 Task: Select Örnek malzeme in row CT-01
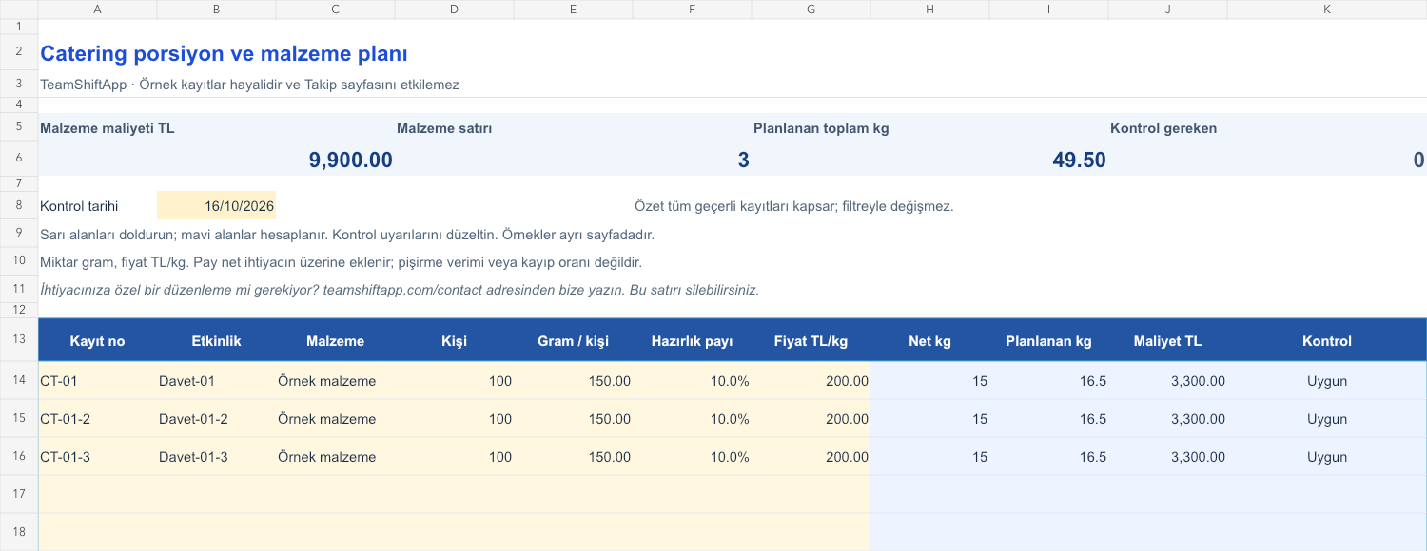pos(335,381)
